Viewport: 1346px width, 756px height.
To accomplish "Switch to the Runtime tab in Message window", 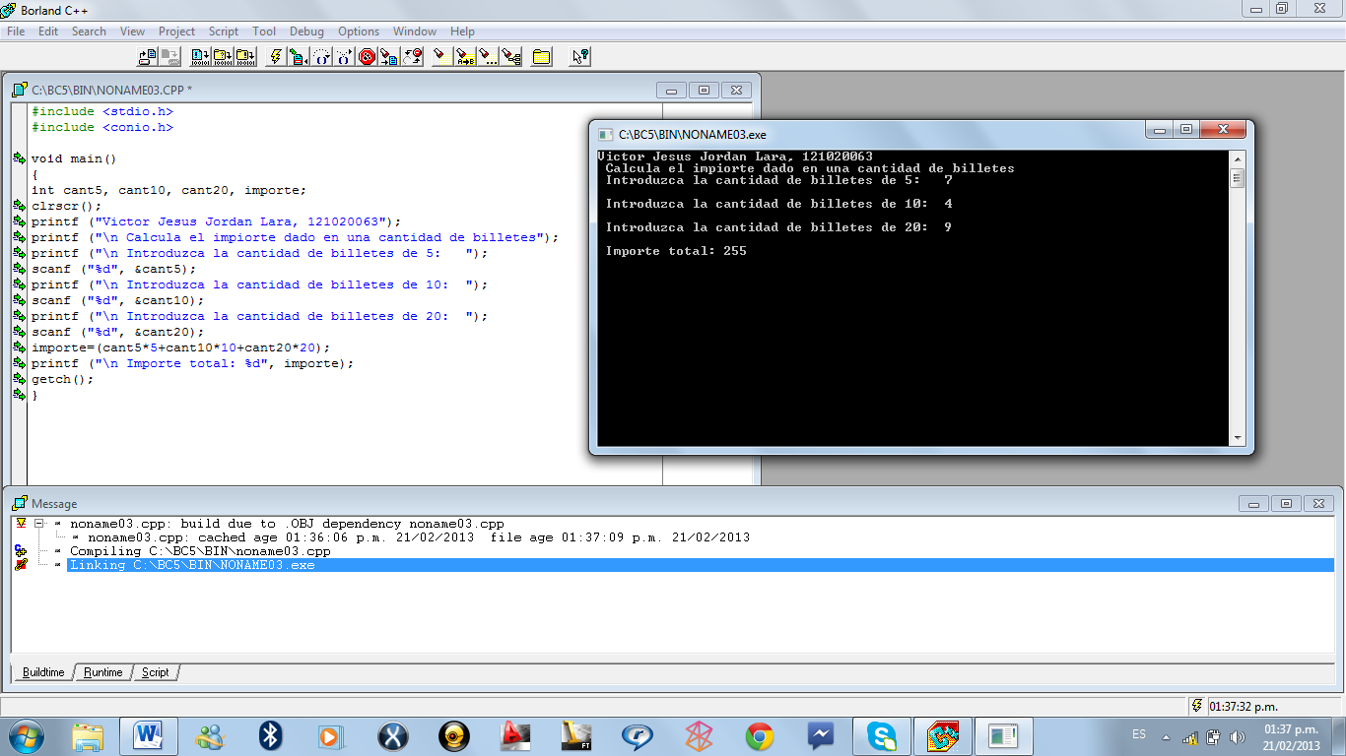I will [102, 671].
